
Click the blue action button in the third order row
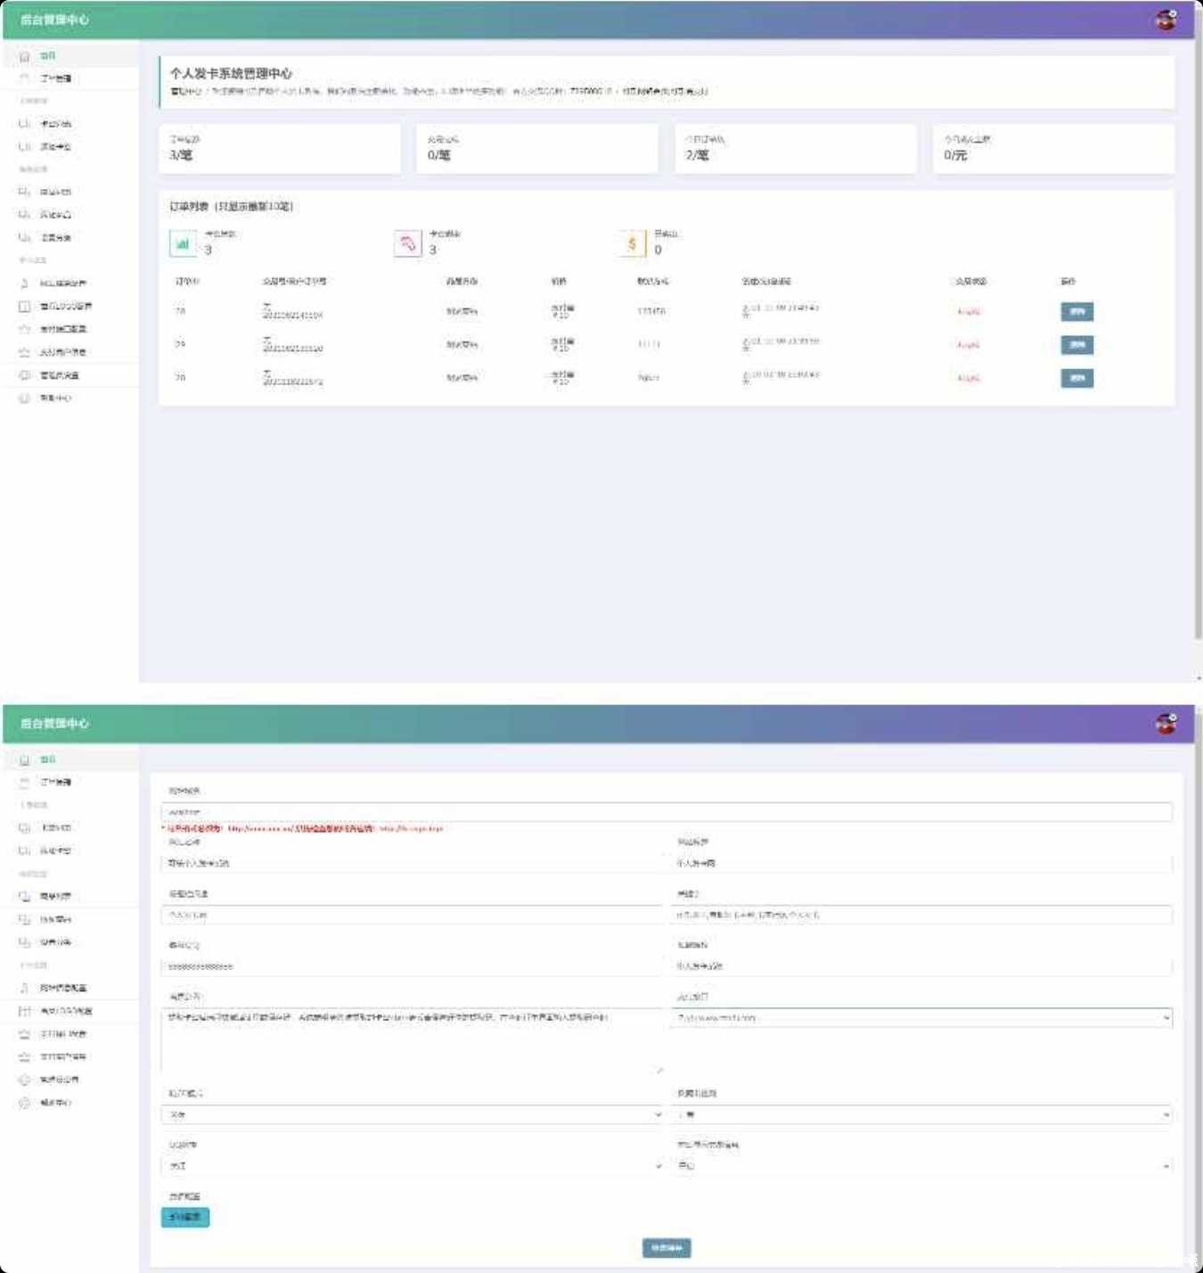pyautogui.click(x=1076, y=378)
